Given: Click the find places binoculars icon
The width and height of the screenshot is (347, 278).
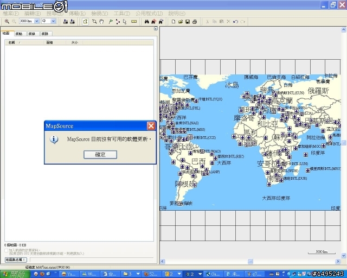Looking at the screenshot, I should coord(147,22).
